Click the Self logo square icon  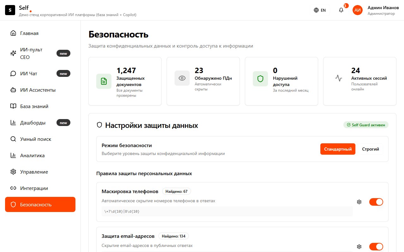click(x=10, y=10)
